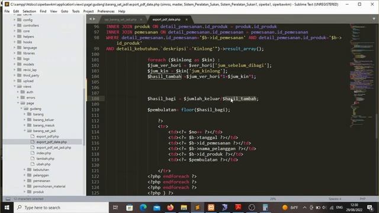Select the language folder icon

20,47
